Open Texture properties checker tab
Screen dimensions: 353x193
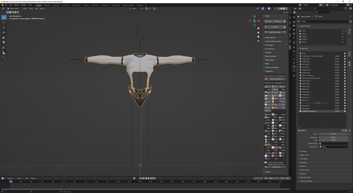(x=294, y=75)
